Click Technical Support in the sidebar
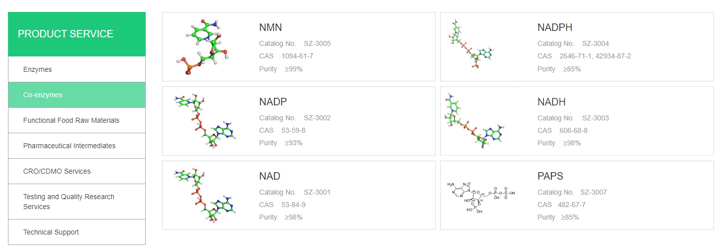 (51, 232)
